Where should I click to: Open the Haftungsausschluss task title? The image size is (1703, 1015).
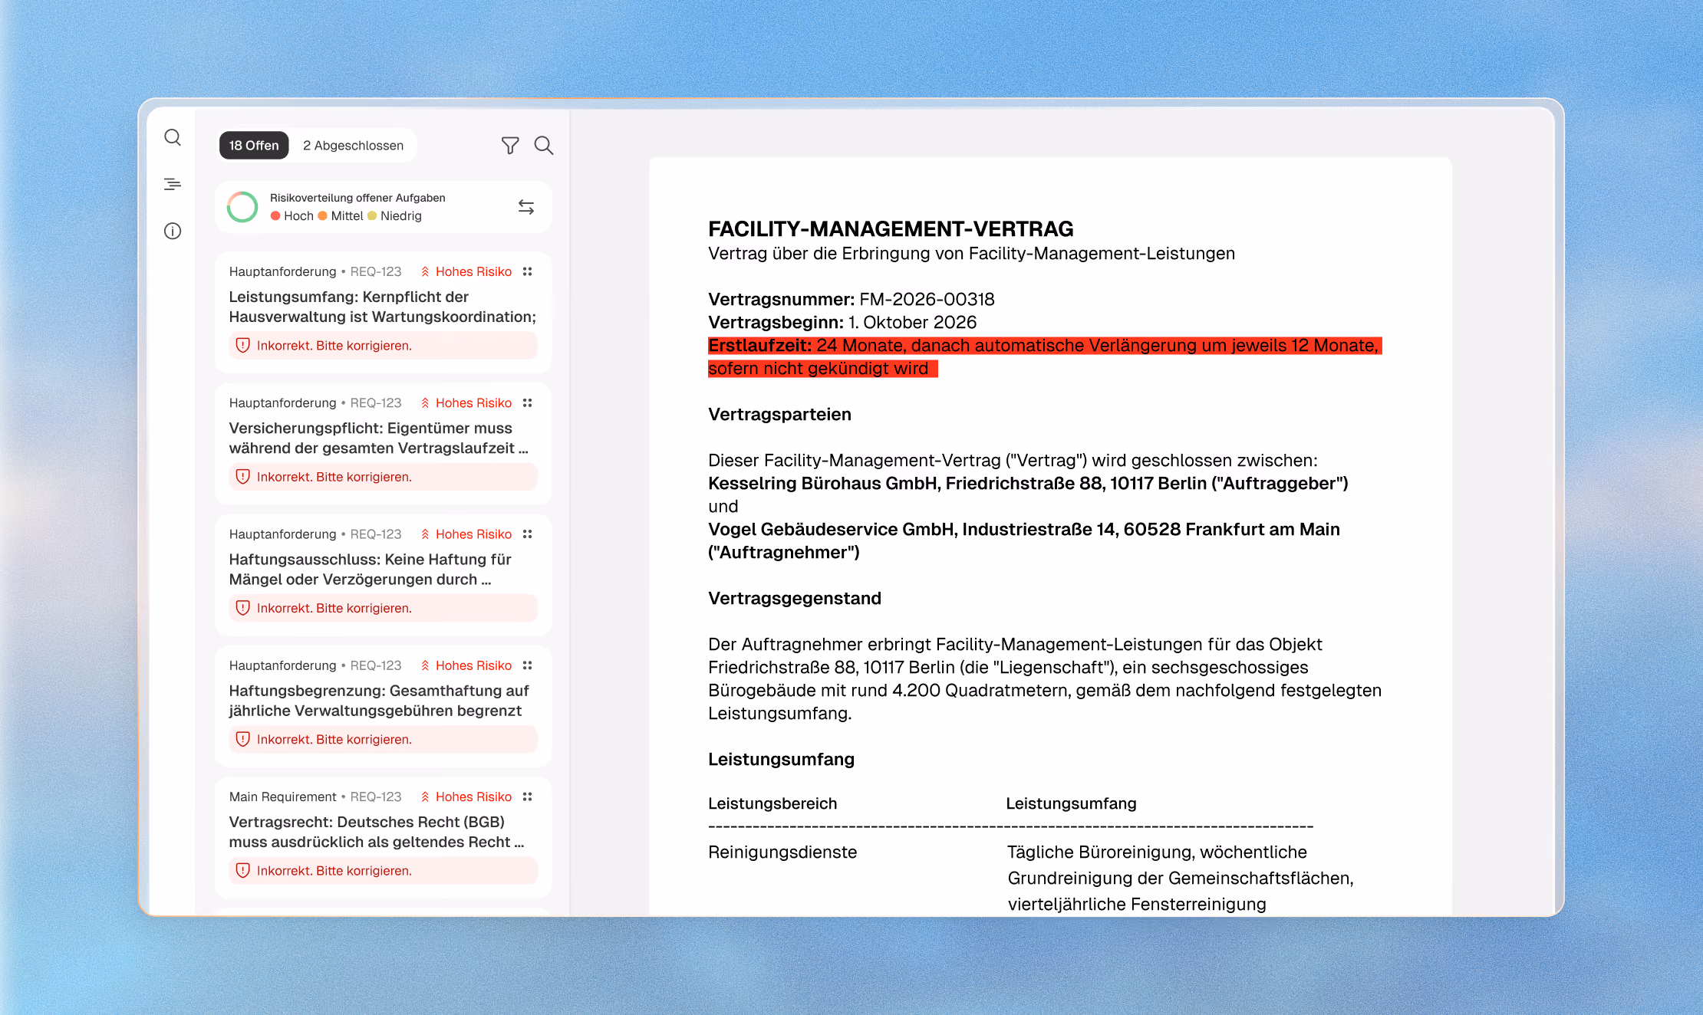tap(370, 570)
